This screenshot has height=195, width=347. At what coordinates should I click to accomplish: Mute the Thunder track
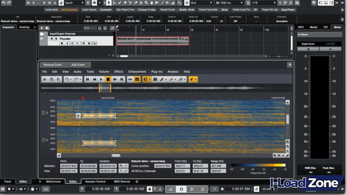pos(52,39)
